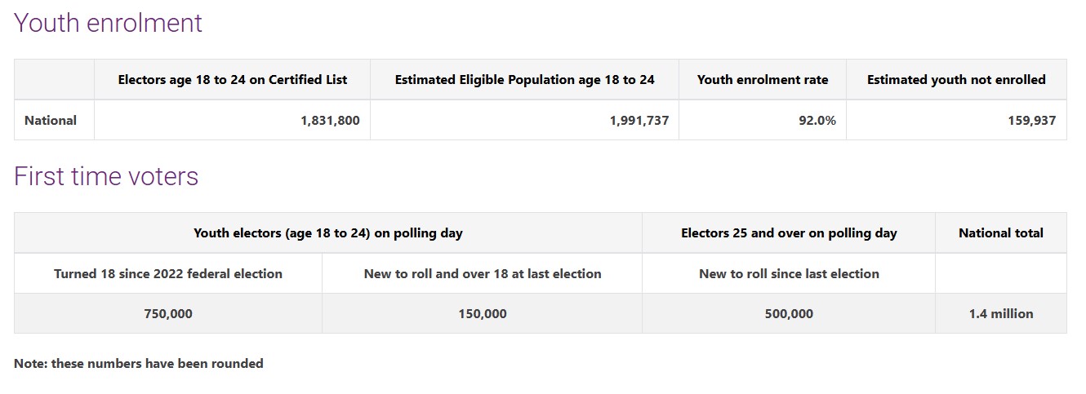
Task: Click the '1.4 million' total cell
Action: (x=1000, y=314)
